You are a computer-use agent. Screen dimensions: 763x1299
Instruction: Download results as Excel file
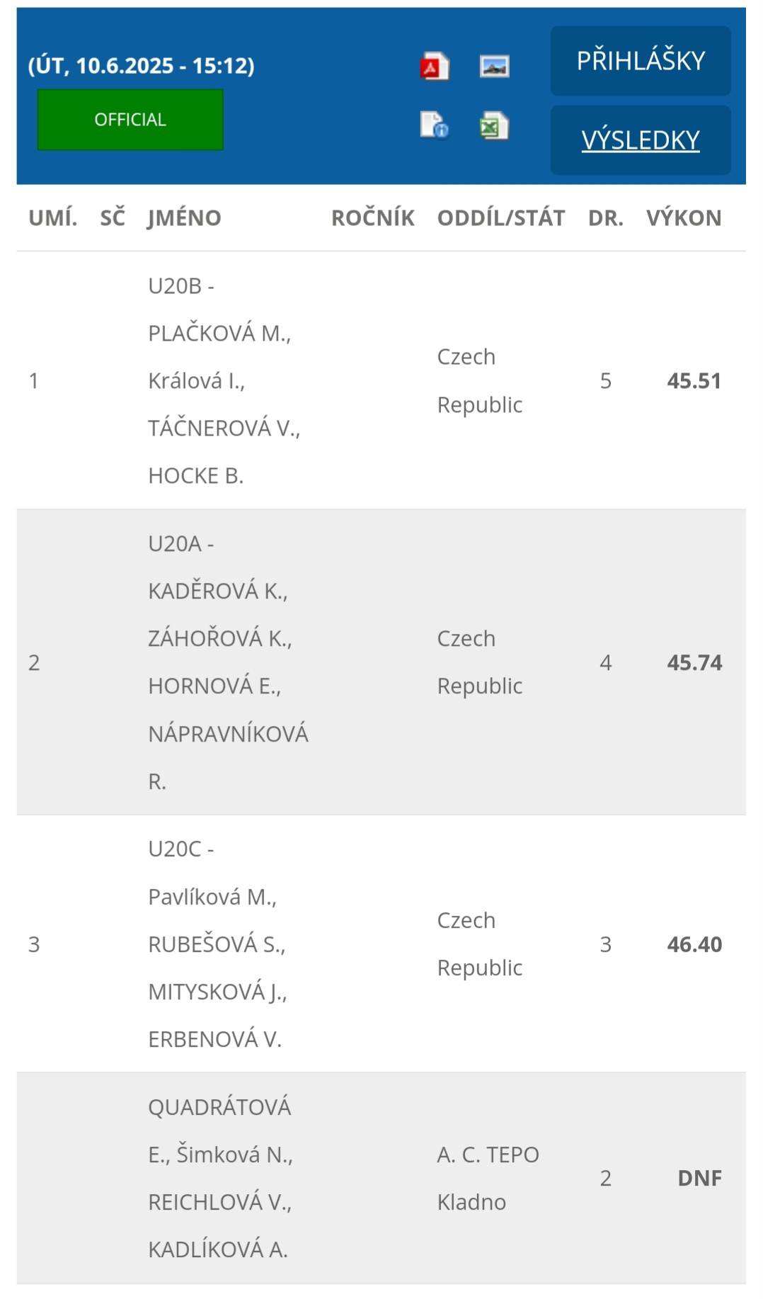494,125
